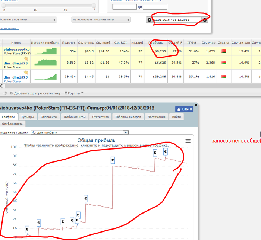
Task: Sort by the Прибыль column header
Action: (x=155, y=43)
